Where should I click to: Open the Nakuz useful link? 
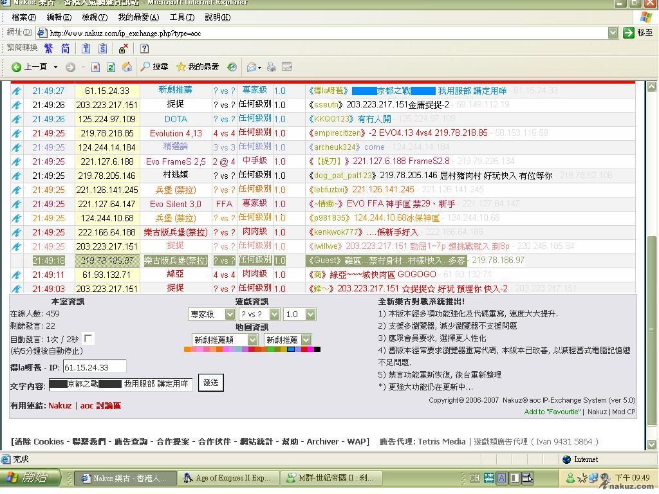point(60,406)
